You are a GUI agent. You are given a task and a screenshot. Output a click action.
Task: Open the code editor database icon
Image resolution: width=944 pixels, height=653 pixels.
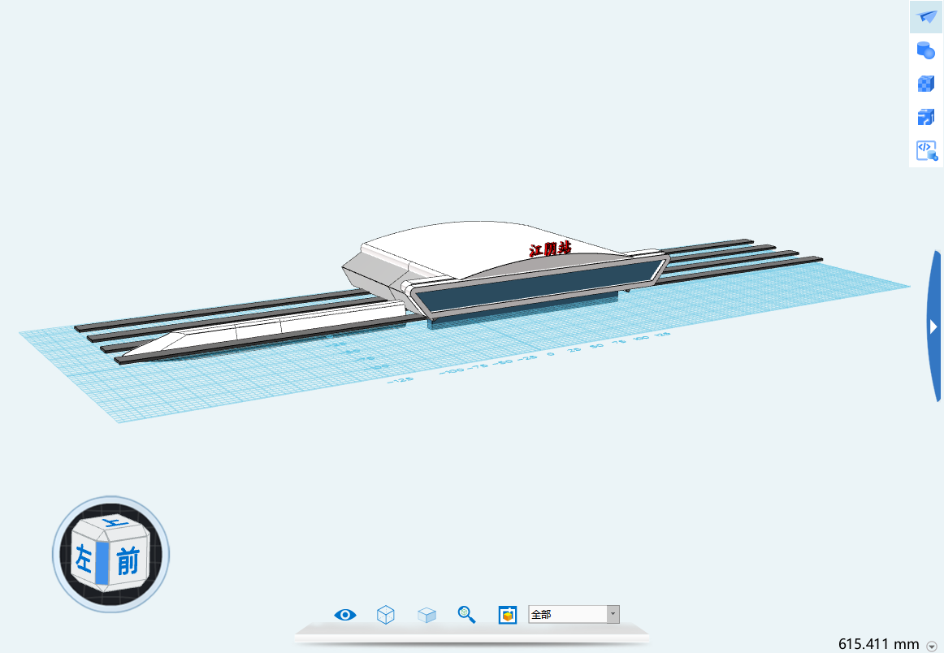(927, 150)
